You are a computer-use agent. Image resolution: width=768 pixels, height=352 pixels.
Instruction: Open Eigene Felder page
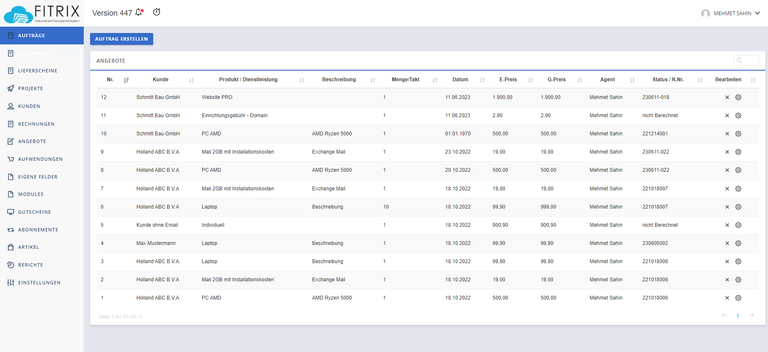click(42, 177)
